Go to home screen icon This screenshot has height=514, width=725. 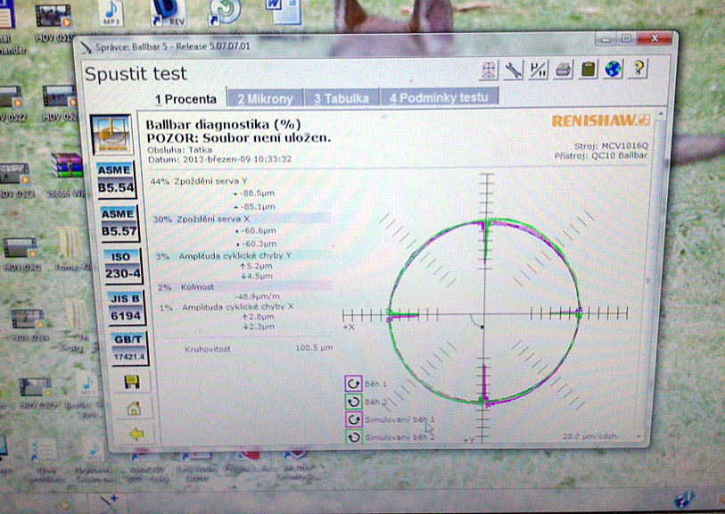(134, 408)
